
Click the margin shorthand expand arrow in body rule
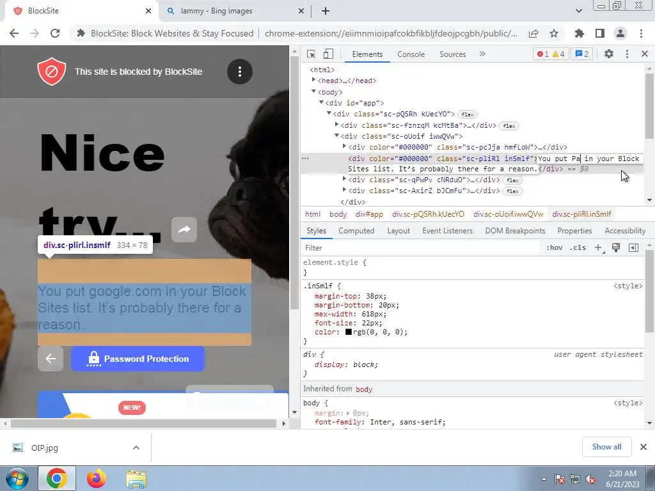[349, 414]
